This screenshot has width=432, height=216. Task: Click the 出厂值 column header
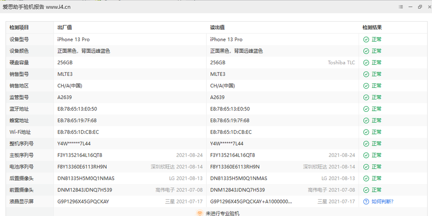64,28
